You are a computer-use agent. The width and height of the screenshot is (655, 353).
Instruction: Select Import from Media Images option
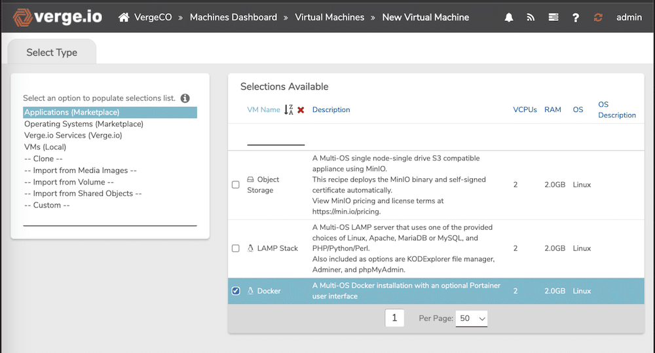point(110,170)
